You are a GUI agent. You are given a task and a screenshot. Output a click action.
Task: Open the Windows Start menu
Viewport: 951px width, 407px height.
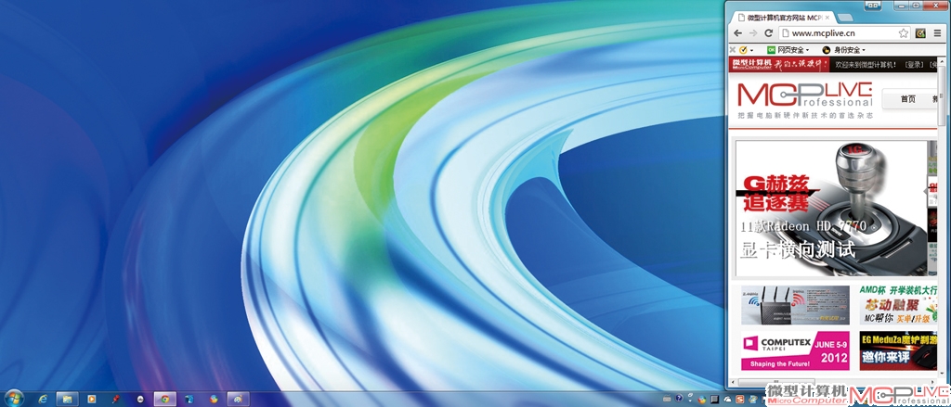point(13,399)
